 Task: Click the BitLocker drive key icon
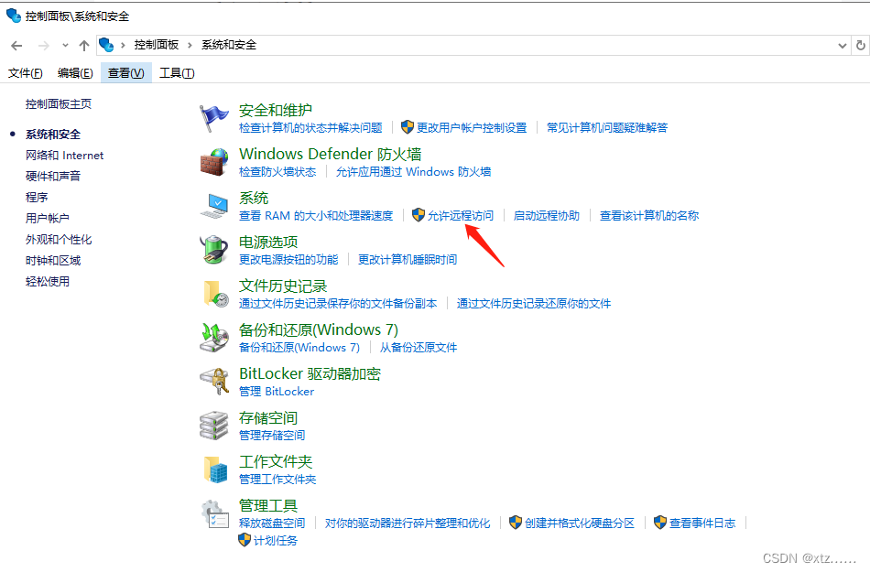(x=214, y=382)
